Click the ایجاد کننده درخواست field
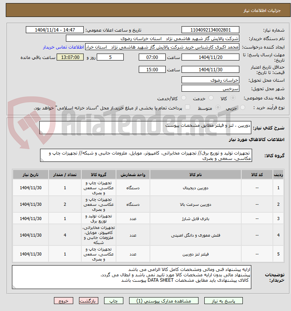The width and height of the screenshot is (291, 311). tap(162, 47)
